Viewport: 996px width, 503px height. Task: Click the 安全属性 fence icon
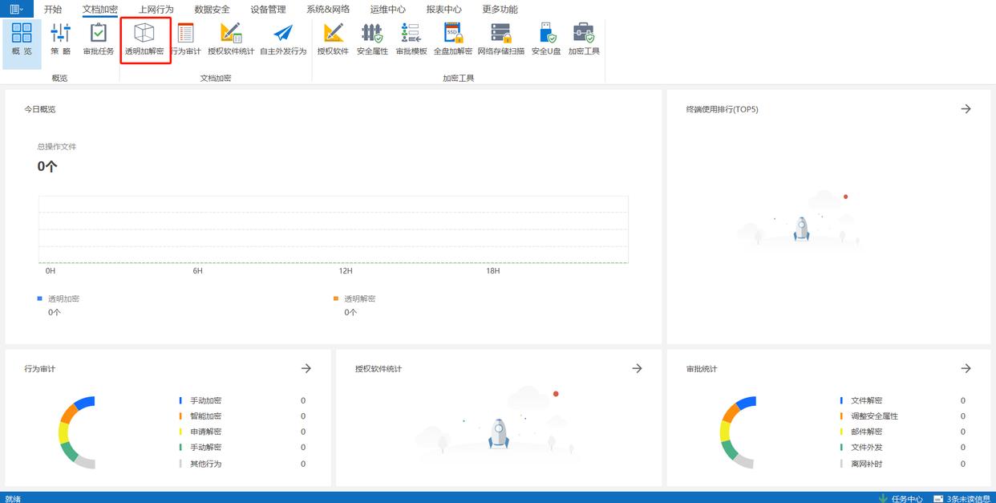(x=372, y=39)
